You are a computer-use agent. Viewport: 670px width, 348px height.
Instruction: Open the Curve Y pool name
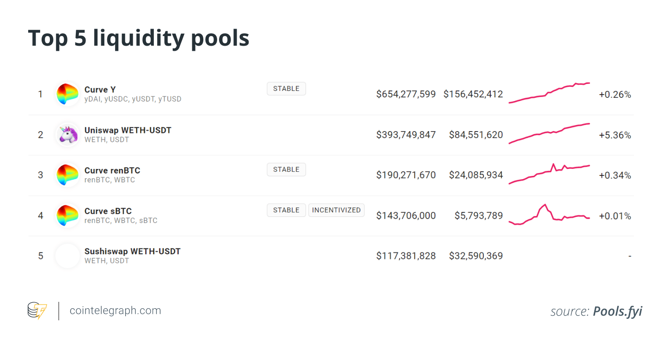(100, 90)
